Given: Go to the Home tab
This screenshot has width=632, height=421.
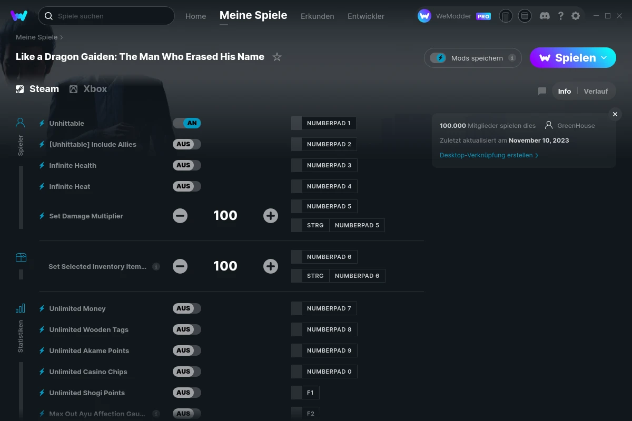Looking at the screenshot, I should [x=196, y=16].
